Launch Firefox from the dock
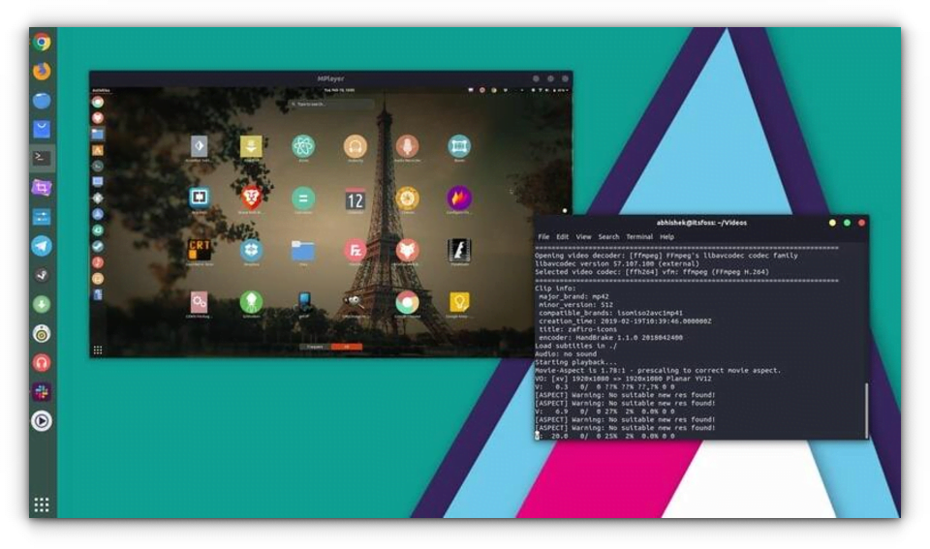 click(42, 71)
